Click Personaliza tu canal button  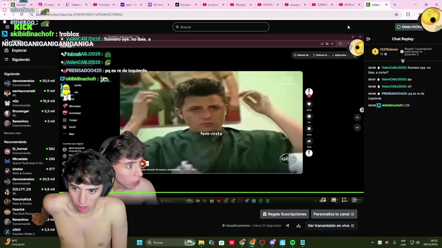pyautogui.click(x=334, y=214)
